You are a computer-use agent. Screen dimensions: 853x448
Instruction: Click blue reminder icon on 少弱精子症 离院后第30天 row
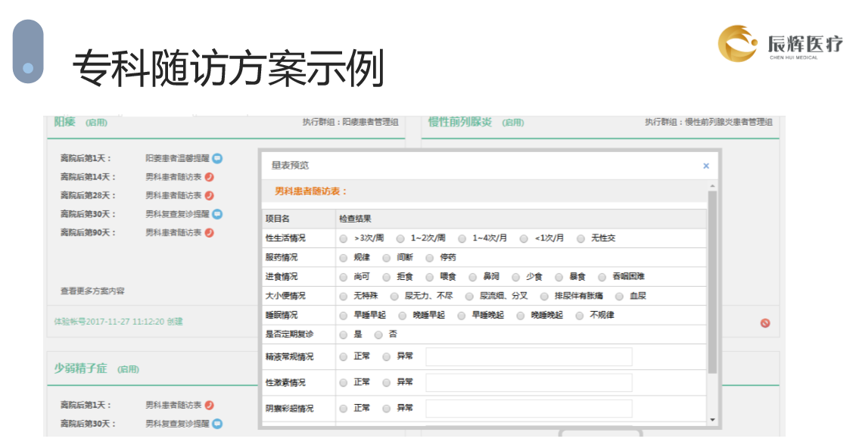click(x=217, y=424)
